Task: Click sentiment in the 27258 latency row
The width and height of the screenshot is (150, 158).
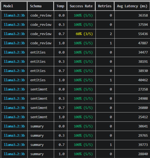Action: [39, 89]
